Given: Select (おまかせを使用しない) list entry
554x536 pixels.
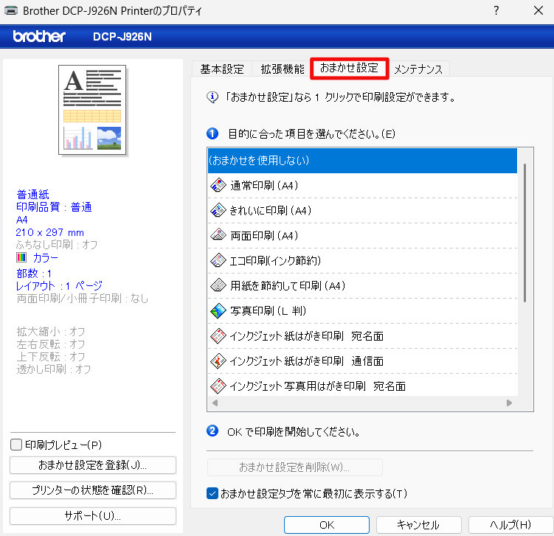Looking at the screenshot, I should coord(362,161).
